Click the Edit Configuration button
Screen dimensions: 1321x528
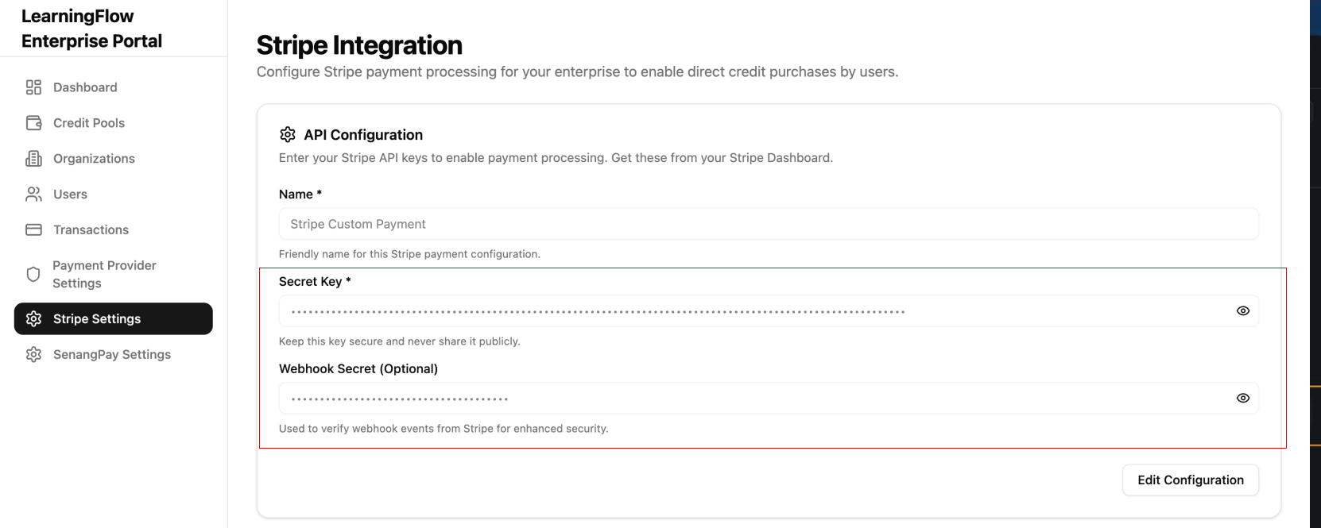point(1190,480)
